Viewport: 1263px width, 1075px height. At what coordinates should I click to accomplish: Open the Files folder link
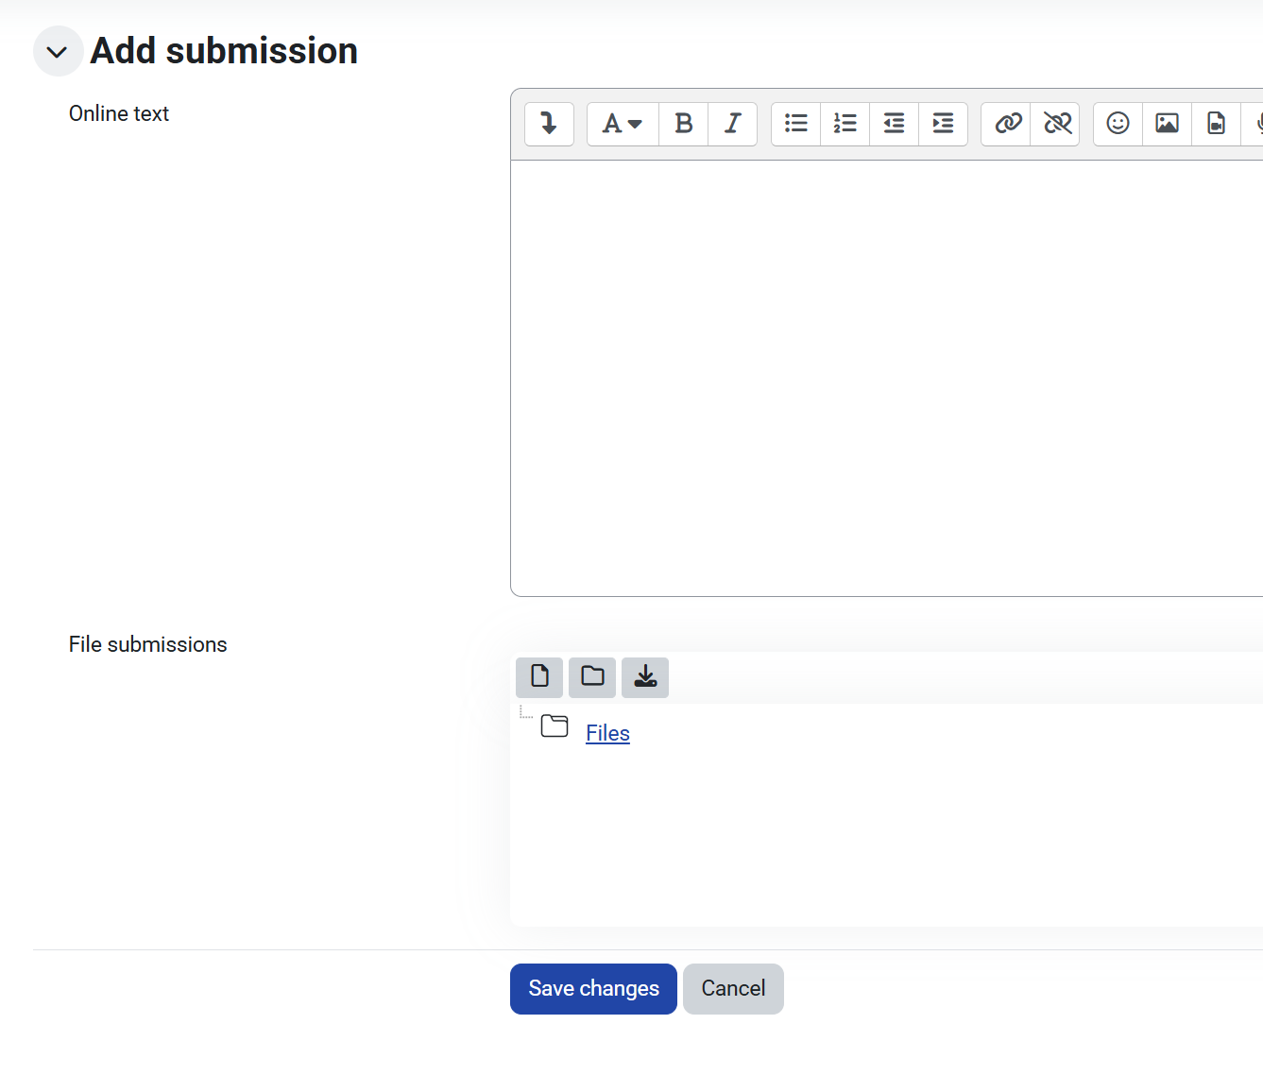point(607,733)
